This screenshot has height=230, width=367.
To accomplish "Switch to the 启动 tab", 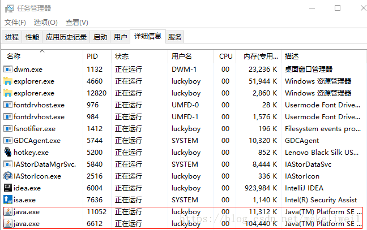I will [100, 37].
